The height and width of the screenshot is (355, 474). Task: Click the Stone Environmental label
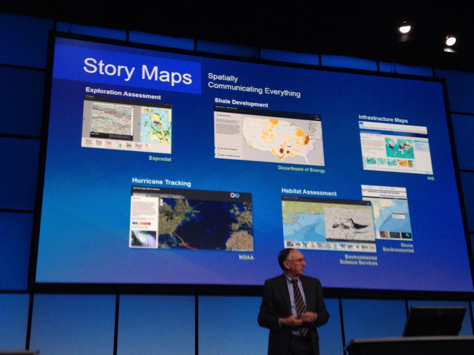click(x=399, y=248)
